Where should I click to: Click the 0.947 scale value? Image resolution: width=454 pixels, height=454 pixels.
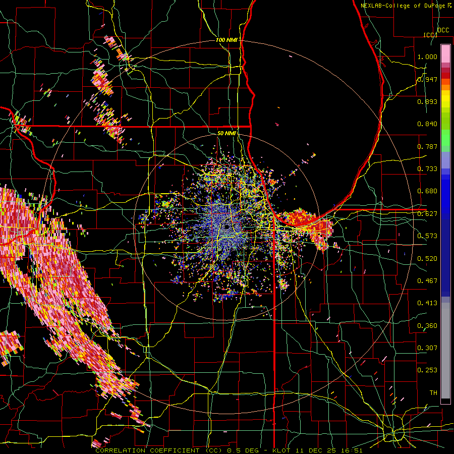click(x=427, y=79)
